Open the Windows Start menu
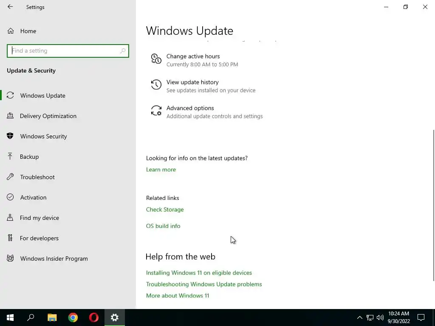The image size is (435, 326). 10,318
